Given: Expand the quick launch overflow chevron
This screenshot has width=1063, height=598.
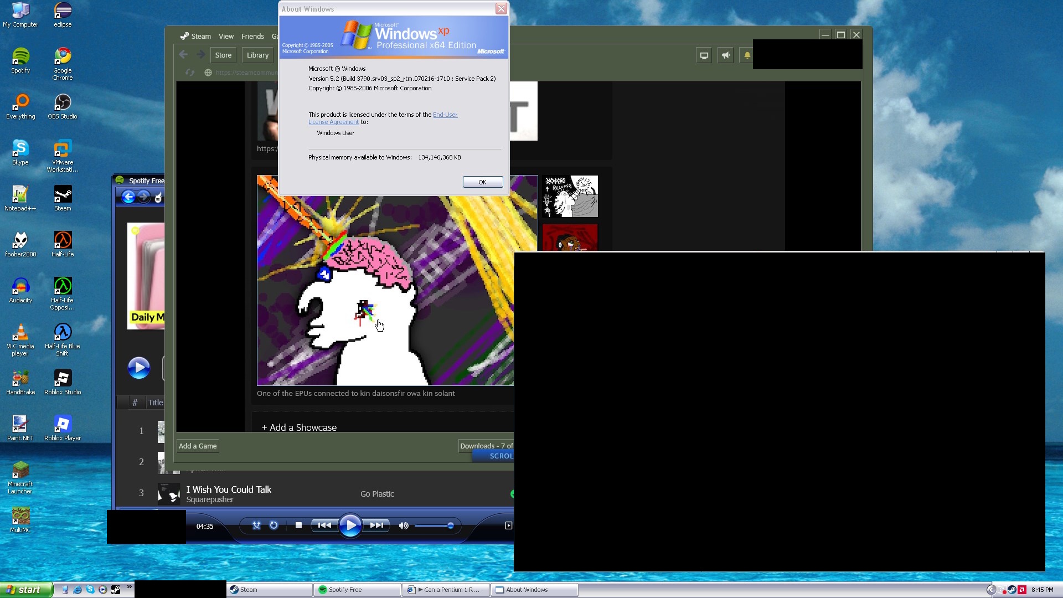Looking at the screenshot, I should [130, 587].
